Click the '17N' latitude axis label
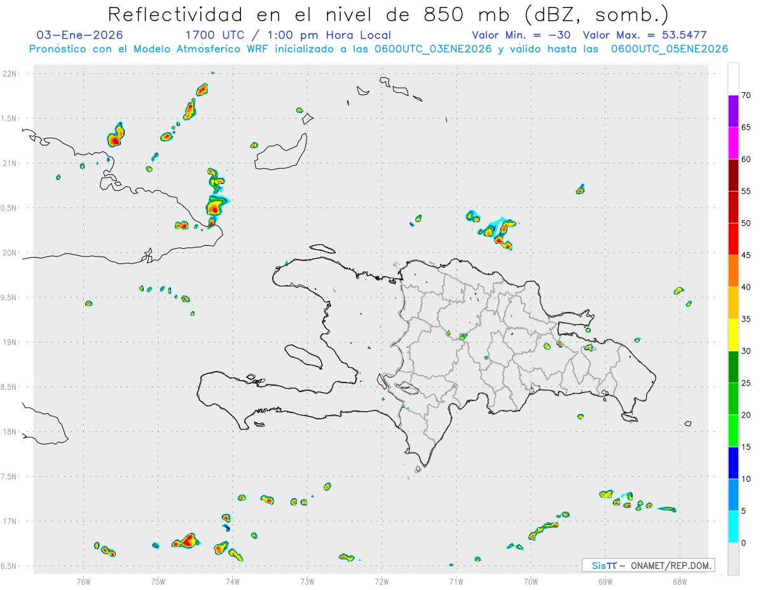The height and width of the screenshot is (590, 763). [x=11, y=521]
